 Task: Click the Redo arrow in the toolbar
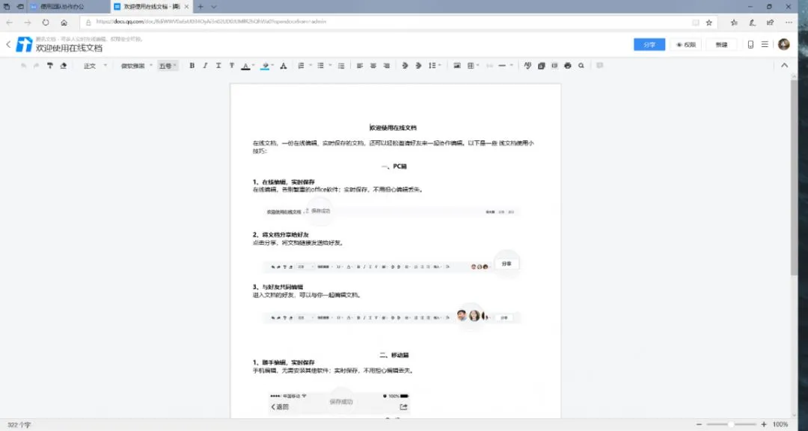(x=36, y=66)
